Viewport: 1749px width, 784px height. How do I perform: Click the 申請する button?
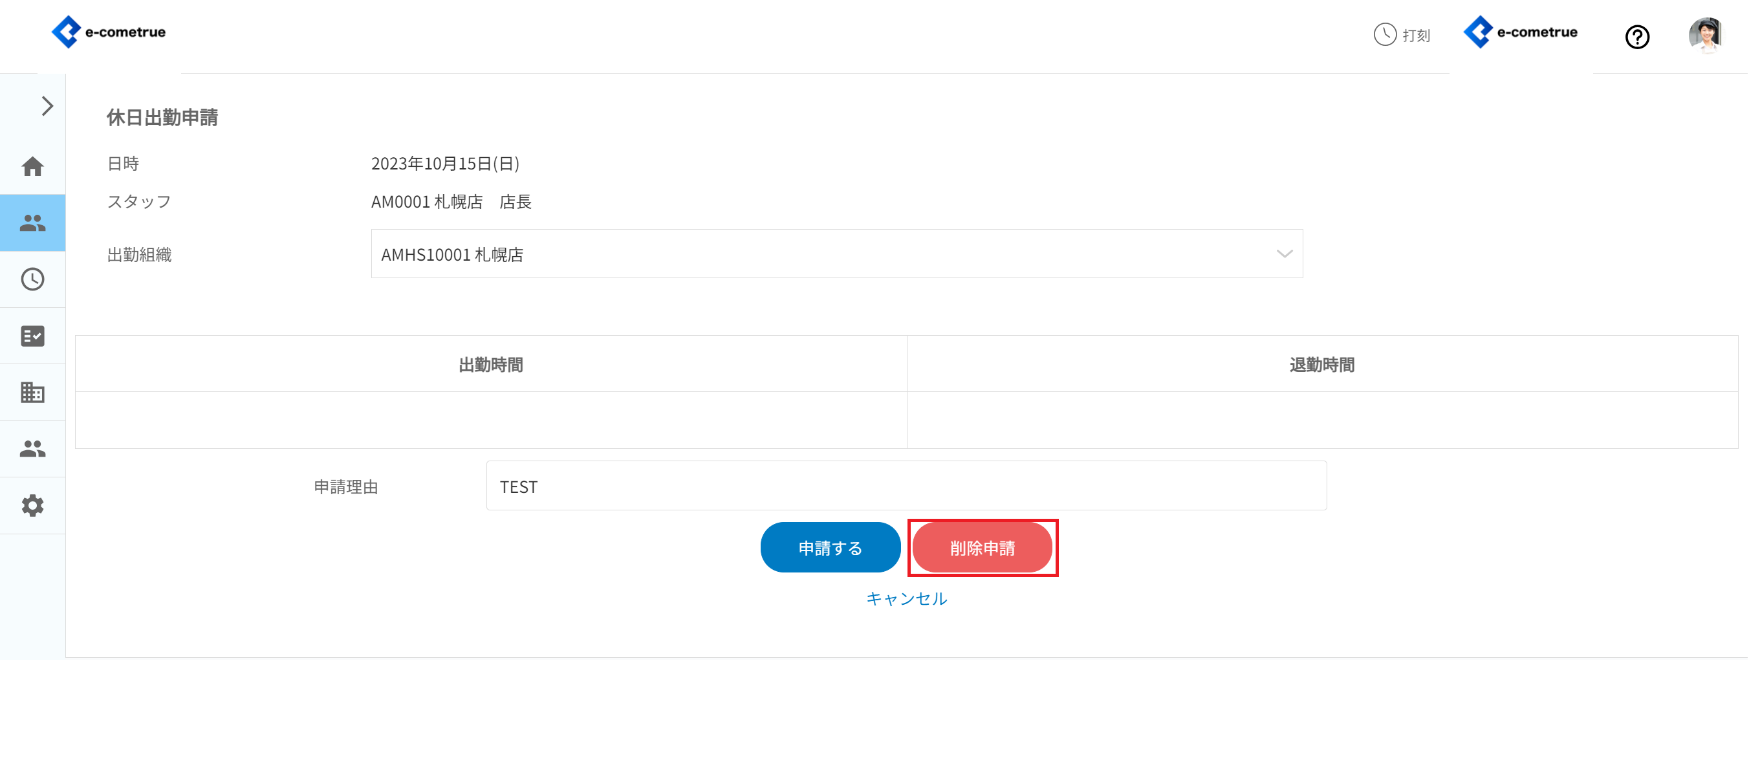point(830,548)
